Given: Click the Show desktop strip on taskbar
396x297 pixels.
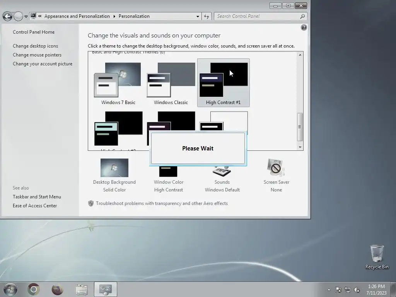Looking at the screenshot, I should coord(393,289).
